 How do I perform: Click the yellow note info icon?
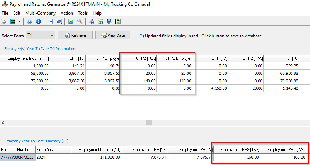[x=100, y=21]
